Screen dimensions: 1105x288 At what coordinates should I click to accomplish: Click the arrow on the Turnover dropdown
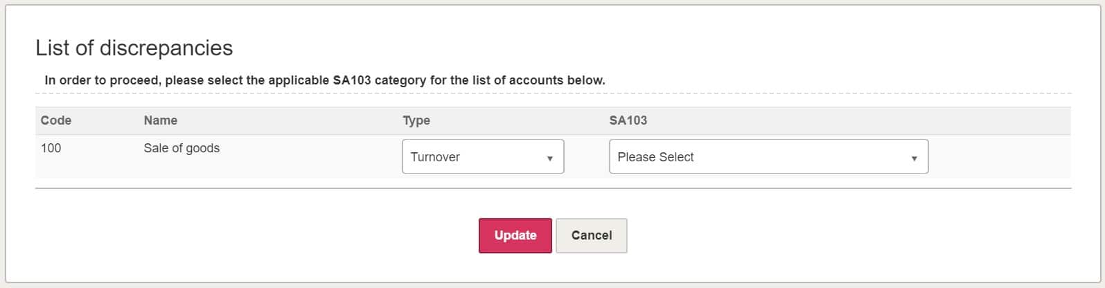pyautogui.click(x=550, y=158)
